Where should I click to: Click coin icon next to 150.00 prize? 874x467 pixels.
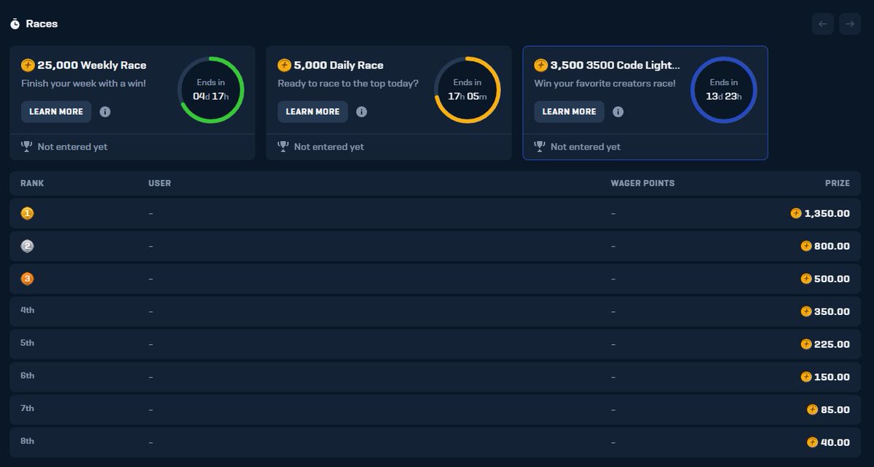[806, 377]
